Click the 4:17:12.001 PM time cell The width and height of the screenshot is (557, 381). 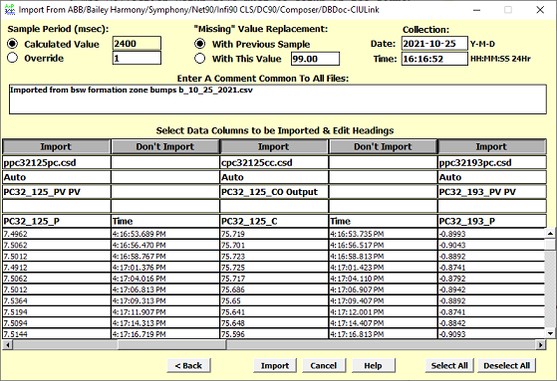pos(383,311)
